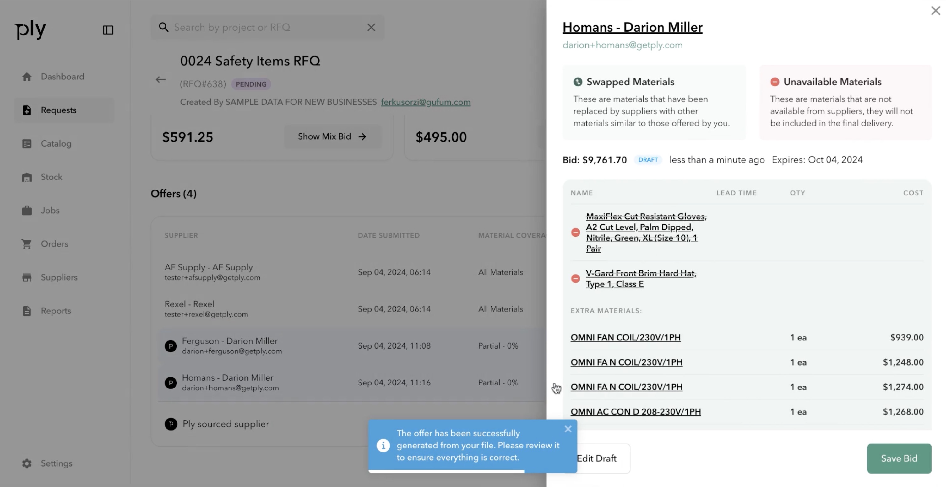This screenshot has width=946, height=487.
Task: Click the Orders cart icon
Action: click(27, 244)
